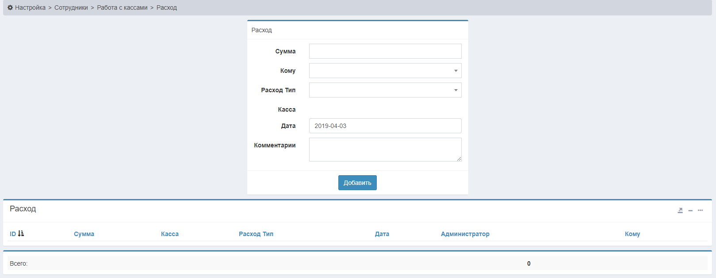The image size is (716, 278).
Task: Sort by Администратор column header
Action: tap(465, 234)
